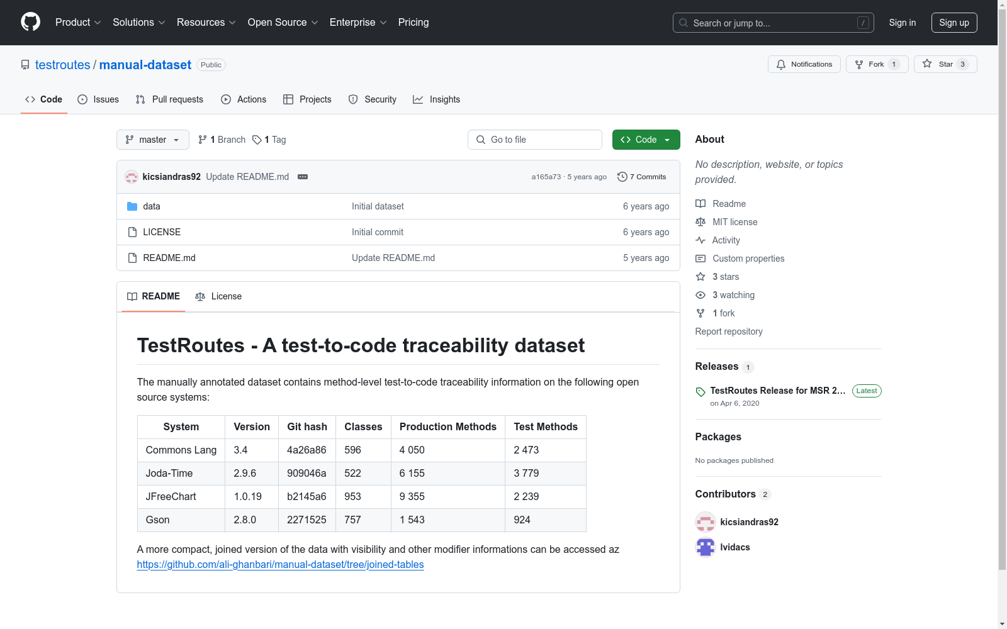Open the TestRoutes Release for MSR link
This screenshot has height=629, width=1007.
(778, 391)
